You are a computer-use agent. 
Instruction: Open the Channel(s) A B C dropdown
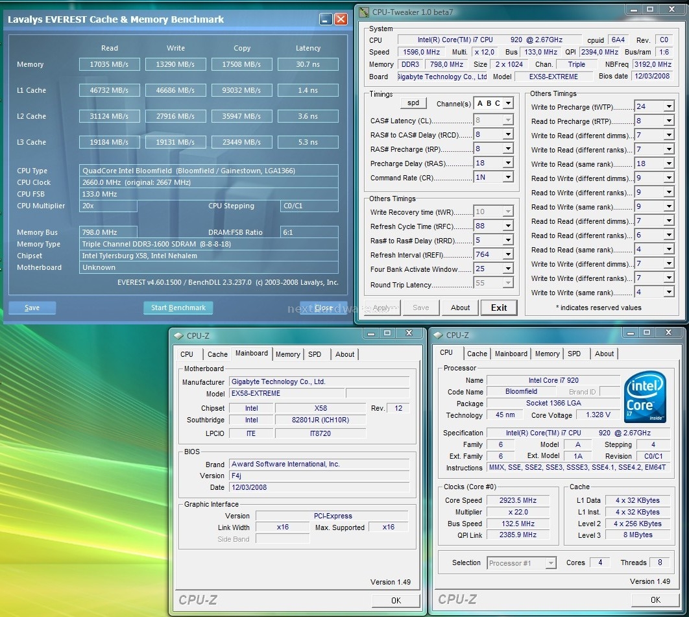pyautogui.click(x=509, y=103)
